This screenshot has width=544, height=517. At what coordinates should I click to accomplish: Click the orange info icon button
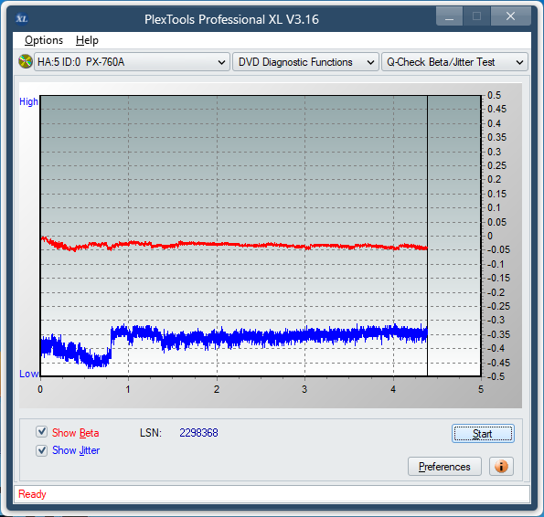click(x=501, y=467)
